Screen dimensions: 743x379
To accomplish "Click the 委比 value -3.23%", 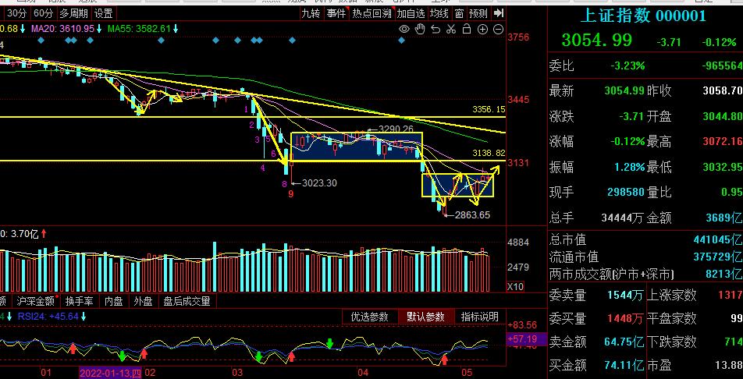I will pos(627,66).
